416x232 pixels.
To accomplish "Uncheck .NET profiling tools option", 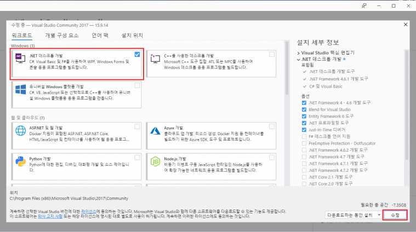I will [x=304, y=123].
